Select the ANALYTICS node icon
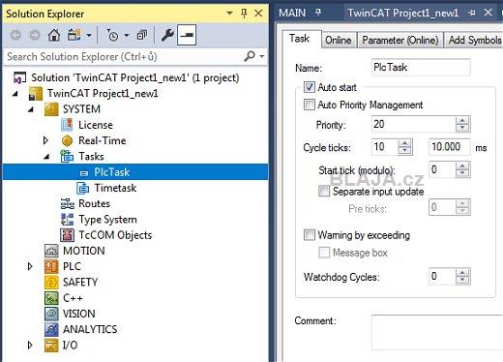503x362 pixels. [51, 329]
